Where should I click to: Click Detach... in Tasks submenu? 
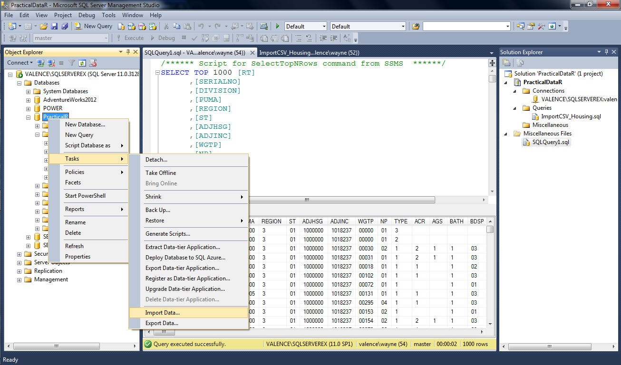pos(189,160)
